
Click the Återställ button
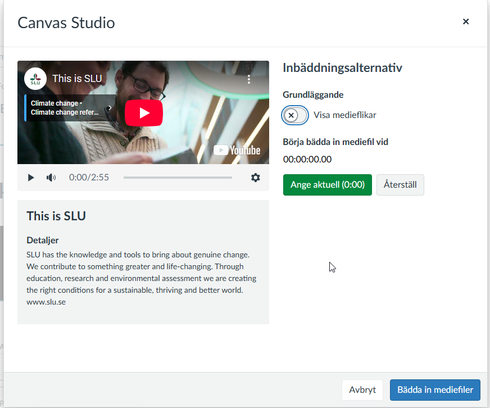tap(400, 185)
